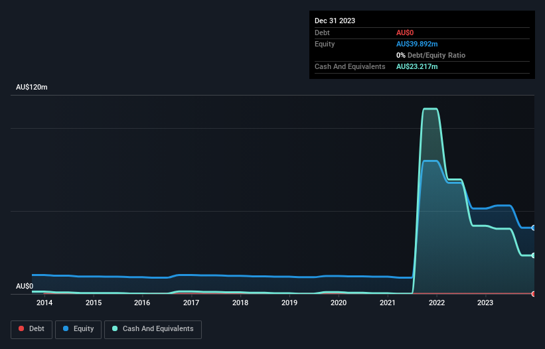Click the AU$39.892m Equity value in tooltip

pyautogui.click(x=417, y=44)
